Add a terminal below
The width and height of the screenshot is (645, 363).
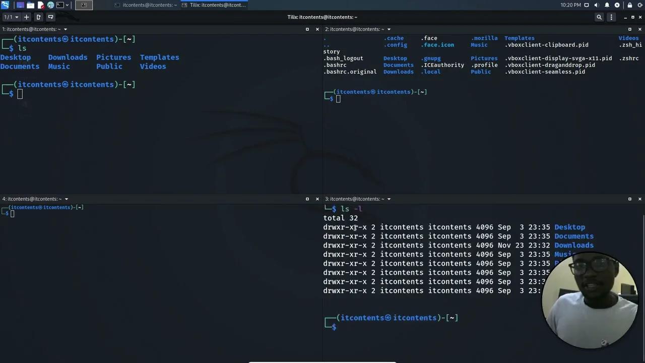[x=50, y=17]
